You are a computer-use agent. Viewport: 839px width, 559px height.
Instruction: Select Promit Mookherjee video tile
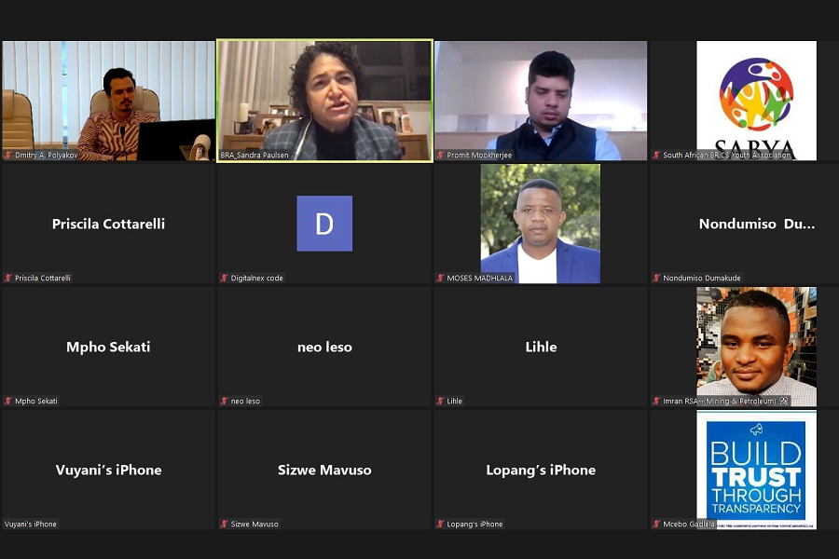541,101
